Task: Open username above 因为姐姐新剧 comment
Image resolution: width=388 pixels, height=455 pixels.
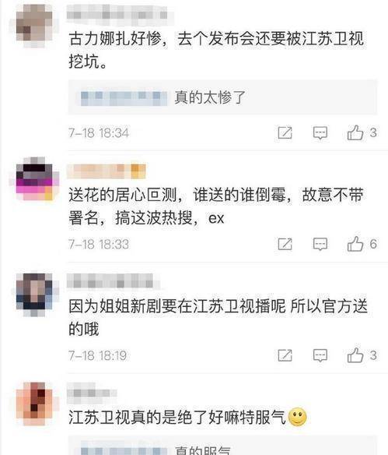Action: coord(110,281)
